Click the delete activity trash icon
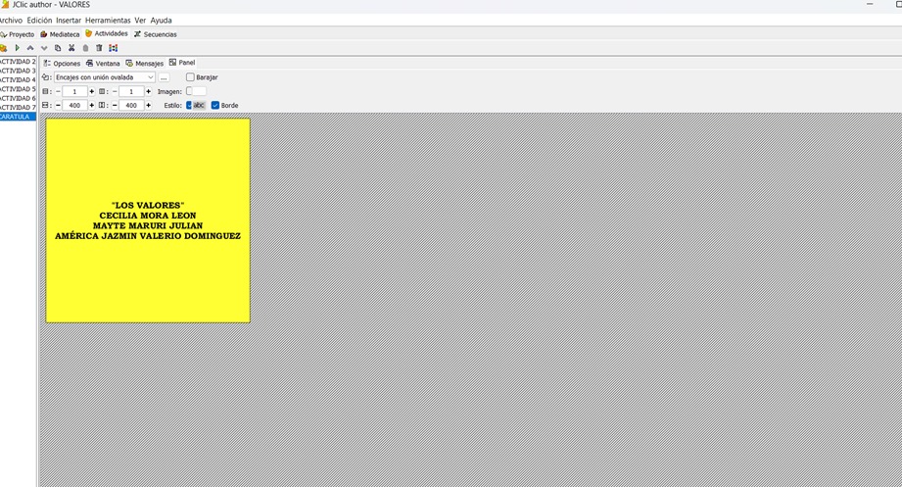 tap(99, 48)
